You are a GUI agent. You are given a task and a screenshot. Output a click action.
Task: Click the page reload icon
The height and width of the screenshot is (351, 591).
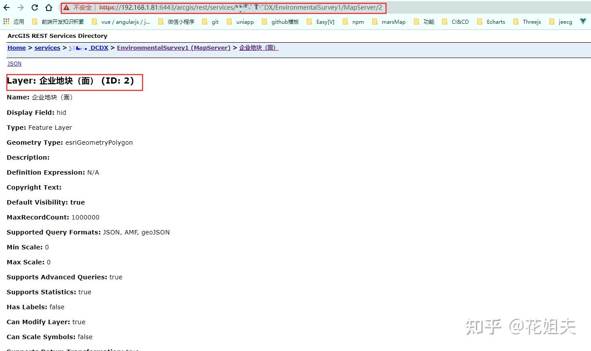pyautogui.click(x=34, y=7)
